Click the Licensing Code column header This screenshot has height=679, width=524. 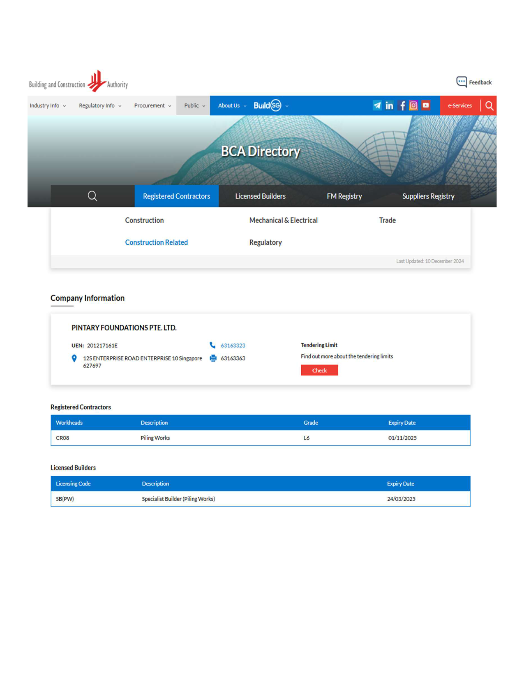[x=73, y=484]
